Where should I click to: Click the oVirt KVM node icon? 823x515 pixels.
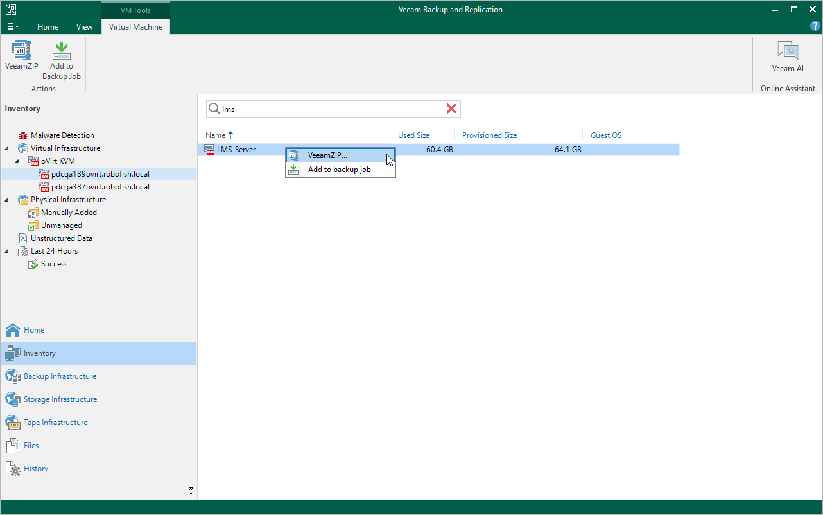coord(33,161)
